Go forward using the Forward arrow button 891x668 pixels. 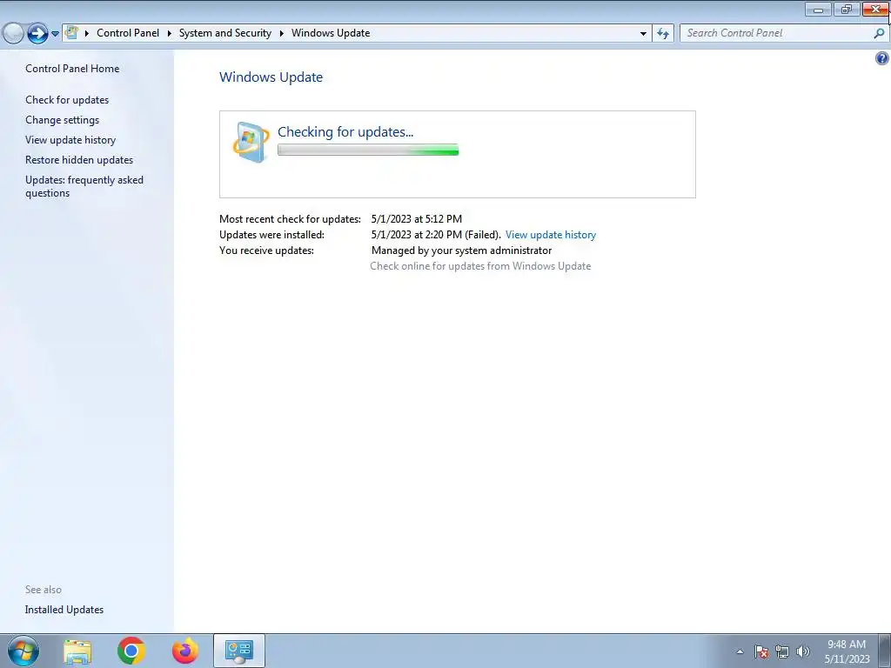(x=37, y=33)
